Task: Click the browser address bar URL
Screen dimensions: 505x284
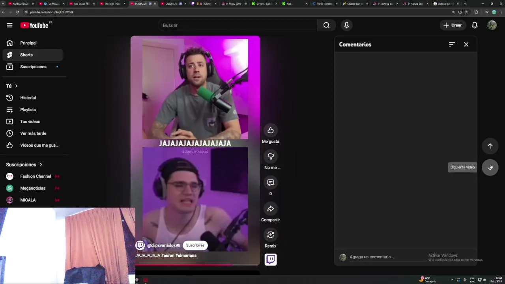Action: pyautogui.click(x=51, y=12)
